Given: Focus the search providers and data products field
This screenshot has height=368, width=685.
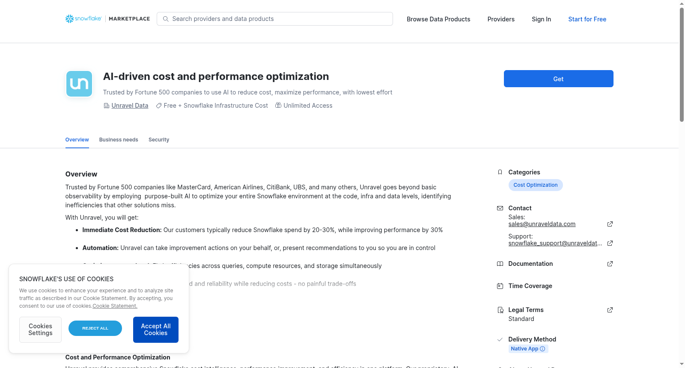Looking at the screenshot, I should pyautogui.click(x=275, y=19).
